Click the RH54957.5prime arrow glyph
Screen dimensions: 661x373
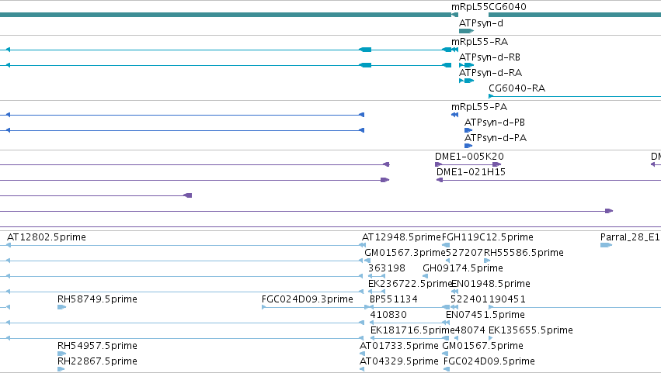pyautogui.click(x=61, y=354)
